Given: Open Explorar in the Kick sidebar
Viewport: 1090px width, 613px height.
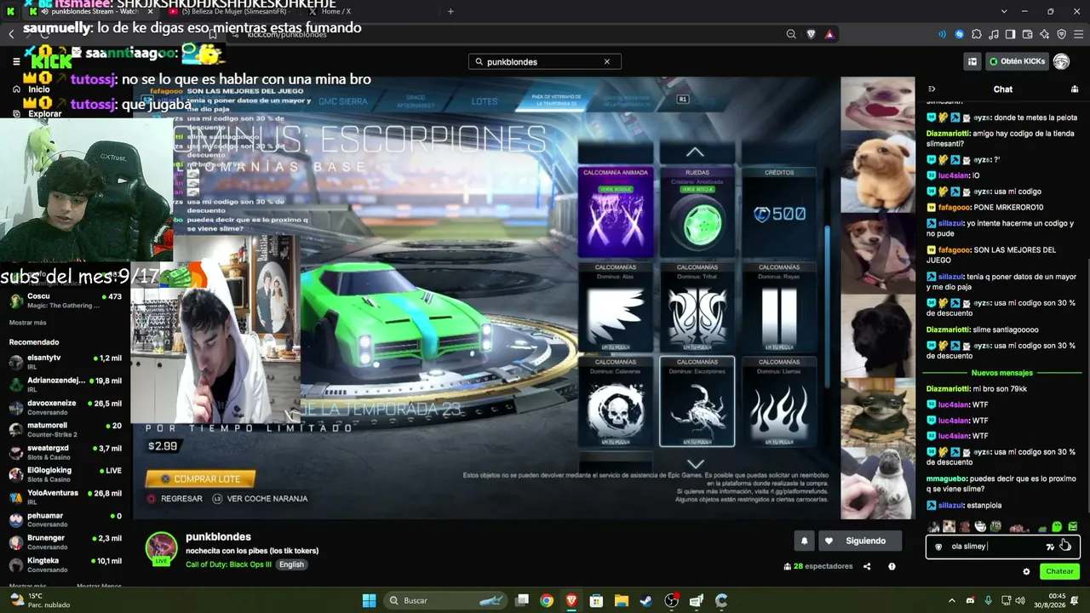Looking at the screenshot, I should (37, 113).
